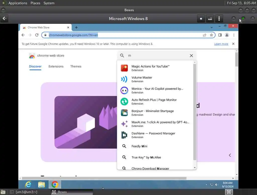The width and height of the screenshot is (257, 195).
Task: Close the Chrome Web Store tab
Action: click(68, 28)
